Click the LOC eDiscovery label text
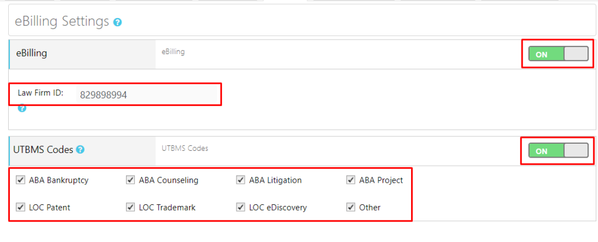Image resolution: width=598 pixels, height=242 pixels. [277, 208]
